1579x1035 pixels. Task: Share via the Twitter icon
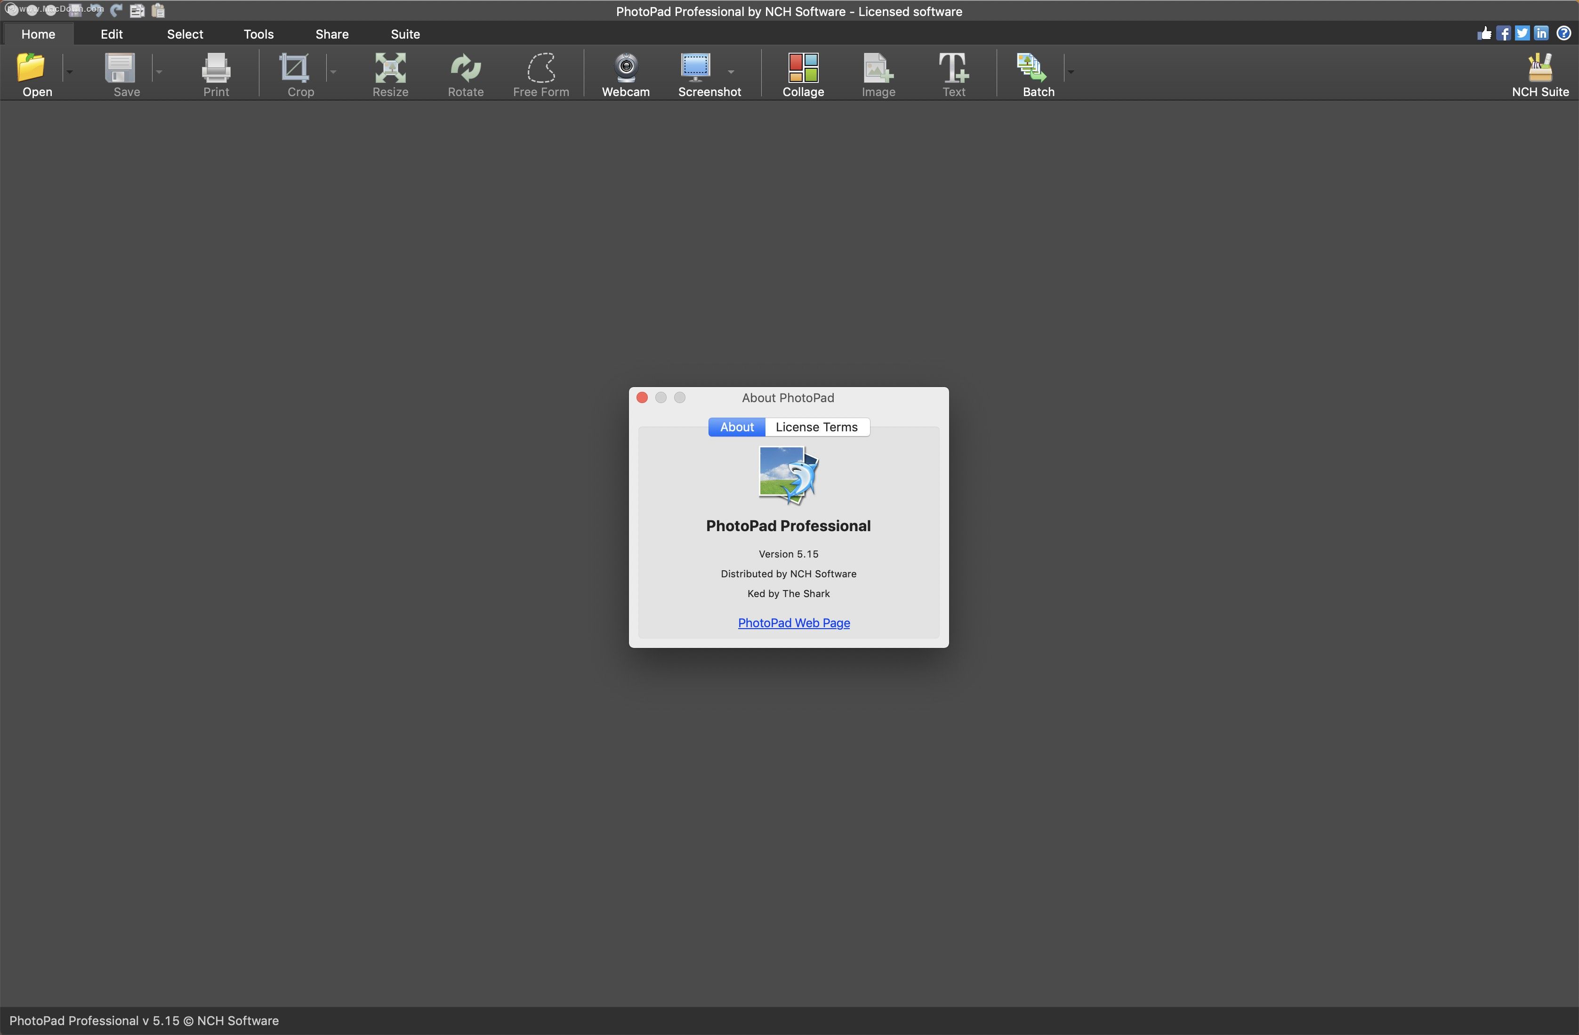1522,33
